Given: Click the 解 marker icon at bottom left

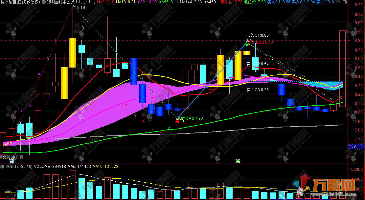Looking at the screenshot, I should tap(12, 161).
